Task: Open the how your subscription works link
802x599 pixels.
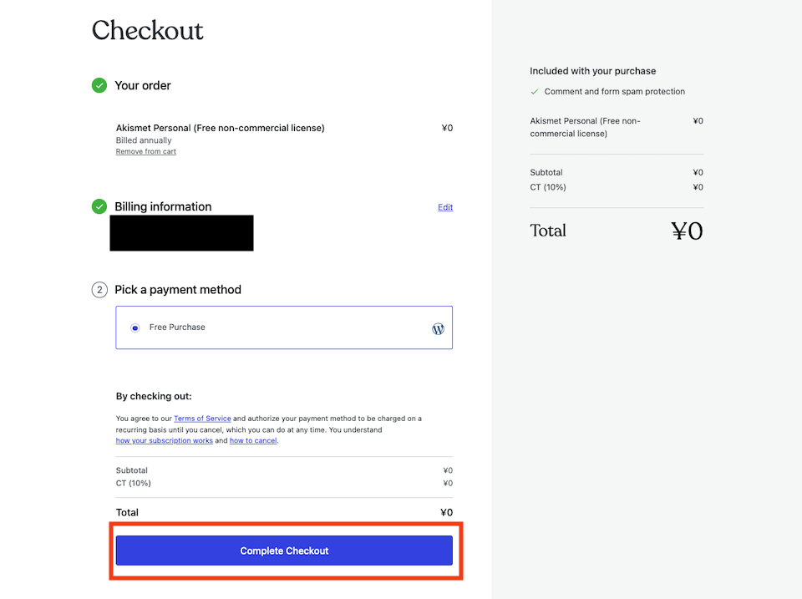Action: click(x=165, y=440)
